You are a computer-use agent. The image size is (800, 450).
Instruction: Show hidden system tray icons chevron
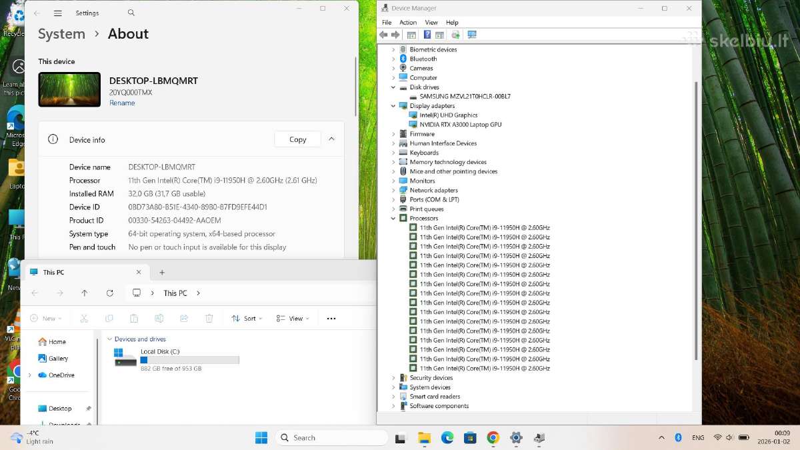[661, 438]
